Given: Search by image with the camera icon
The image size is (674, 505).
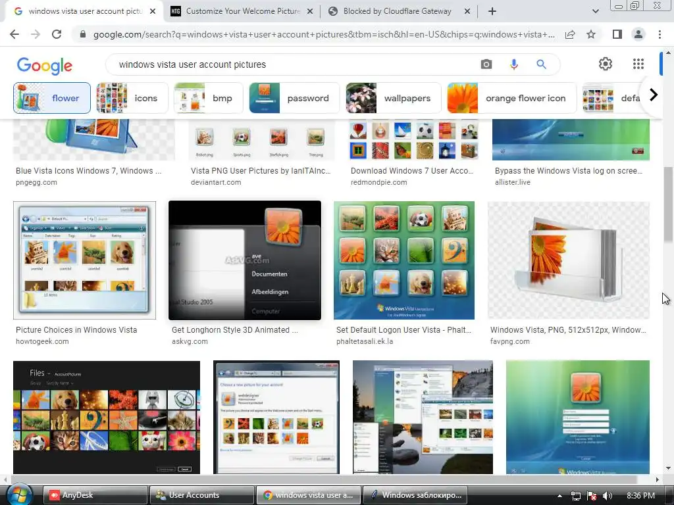Looking at the screenshot, I should 486,64.
